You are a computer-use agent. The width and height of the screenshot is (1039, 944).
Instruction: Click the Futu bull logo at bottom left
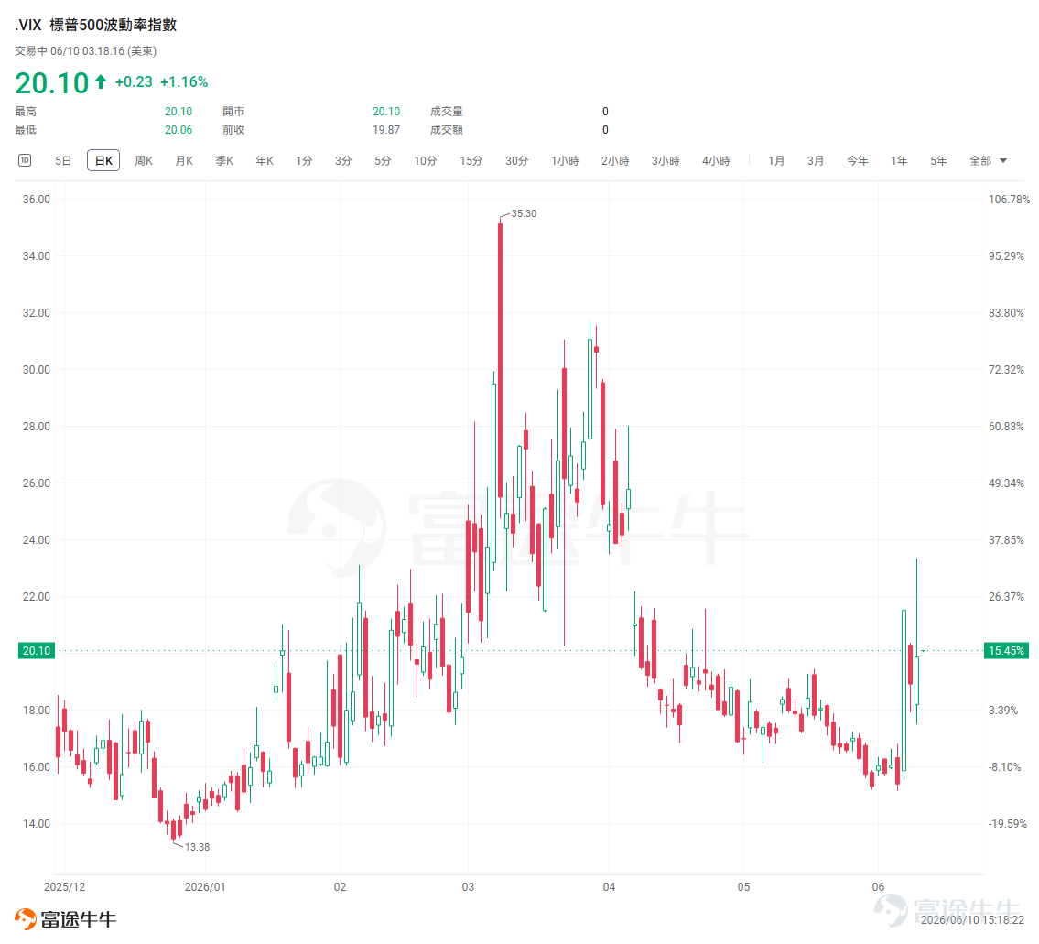point(26,918)
